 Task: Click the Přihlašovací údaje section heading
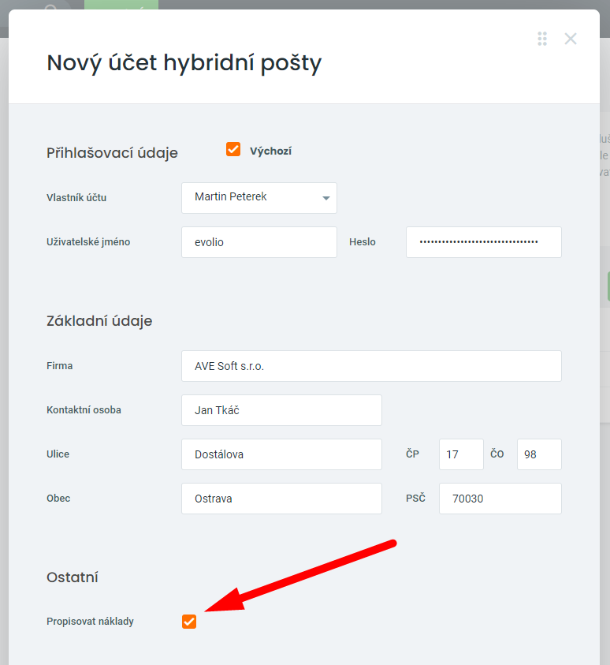(113, 153)
